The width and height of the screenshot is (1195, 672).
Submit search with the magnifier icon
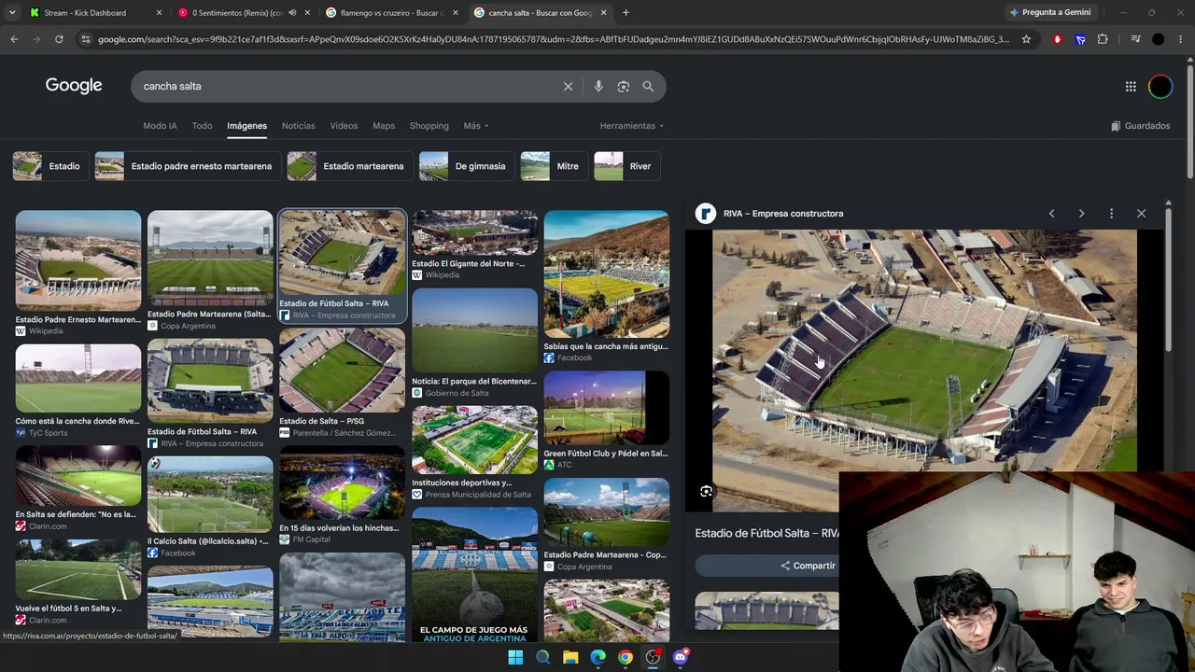tap(648, 86)
